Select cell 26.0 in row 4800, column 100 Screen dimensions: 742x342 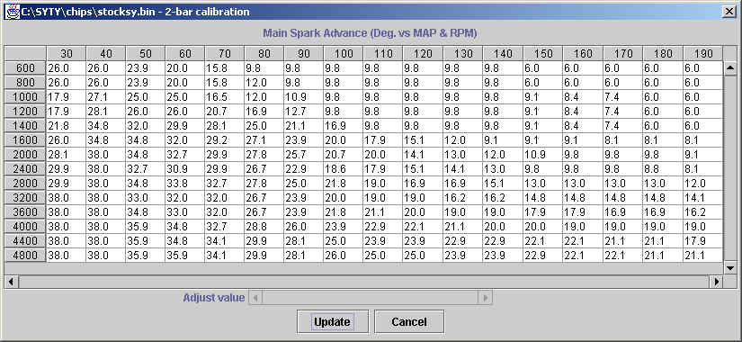pos(343,256)
